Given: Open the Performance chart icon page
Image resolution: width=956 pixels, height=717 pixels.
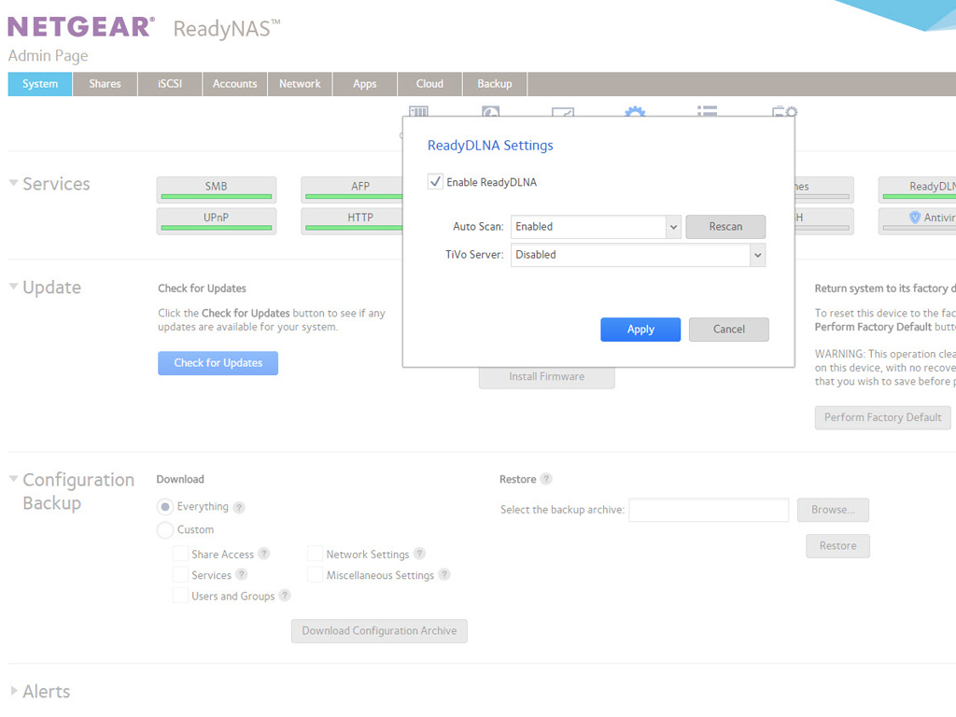Looking at the screenshot, I should [563, 112].
